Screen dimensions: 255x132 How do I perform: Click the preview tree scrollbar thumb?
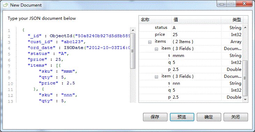pos(245,78)
